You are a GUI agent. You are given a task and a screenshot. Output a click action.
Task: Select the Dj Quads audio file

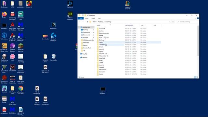click(x=45, y=69)
